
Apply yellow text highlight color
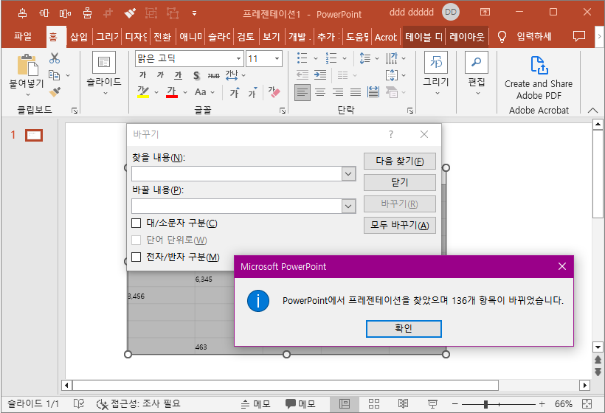pyautogui.click(x=143, y=92)
